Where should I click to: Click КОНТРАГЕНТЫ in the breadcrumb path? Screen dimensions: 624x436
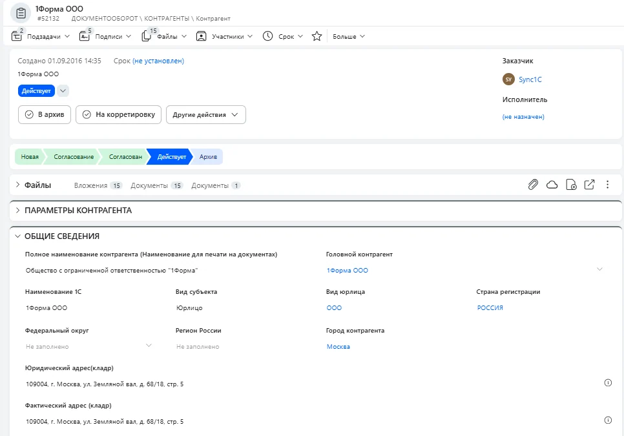coord(167,18)
